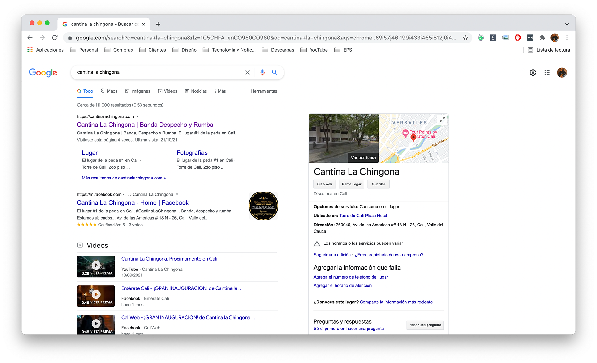Viewport: 597px width, 363px height.
Task: Open Aplicaciones apps shortcut
Action: point(45,50)
